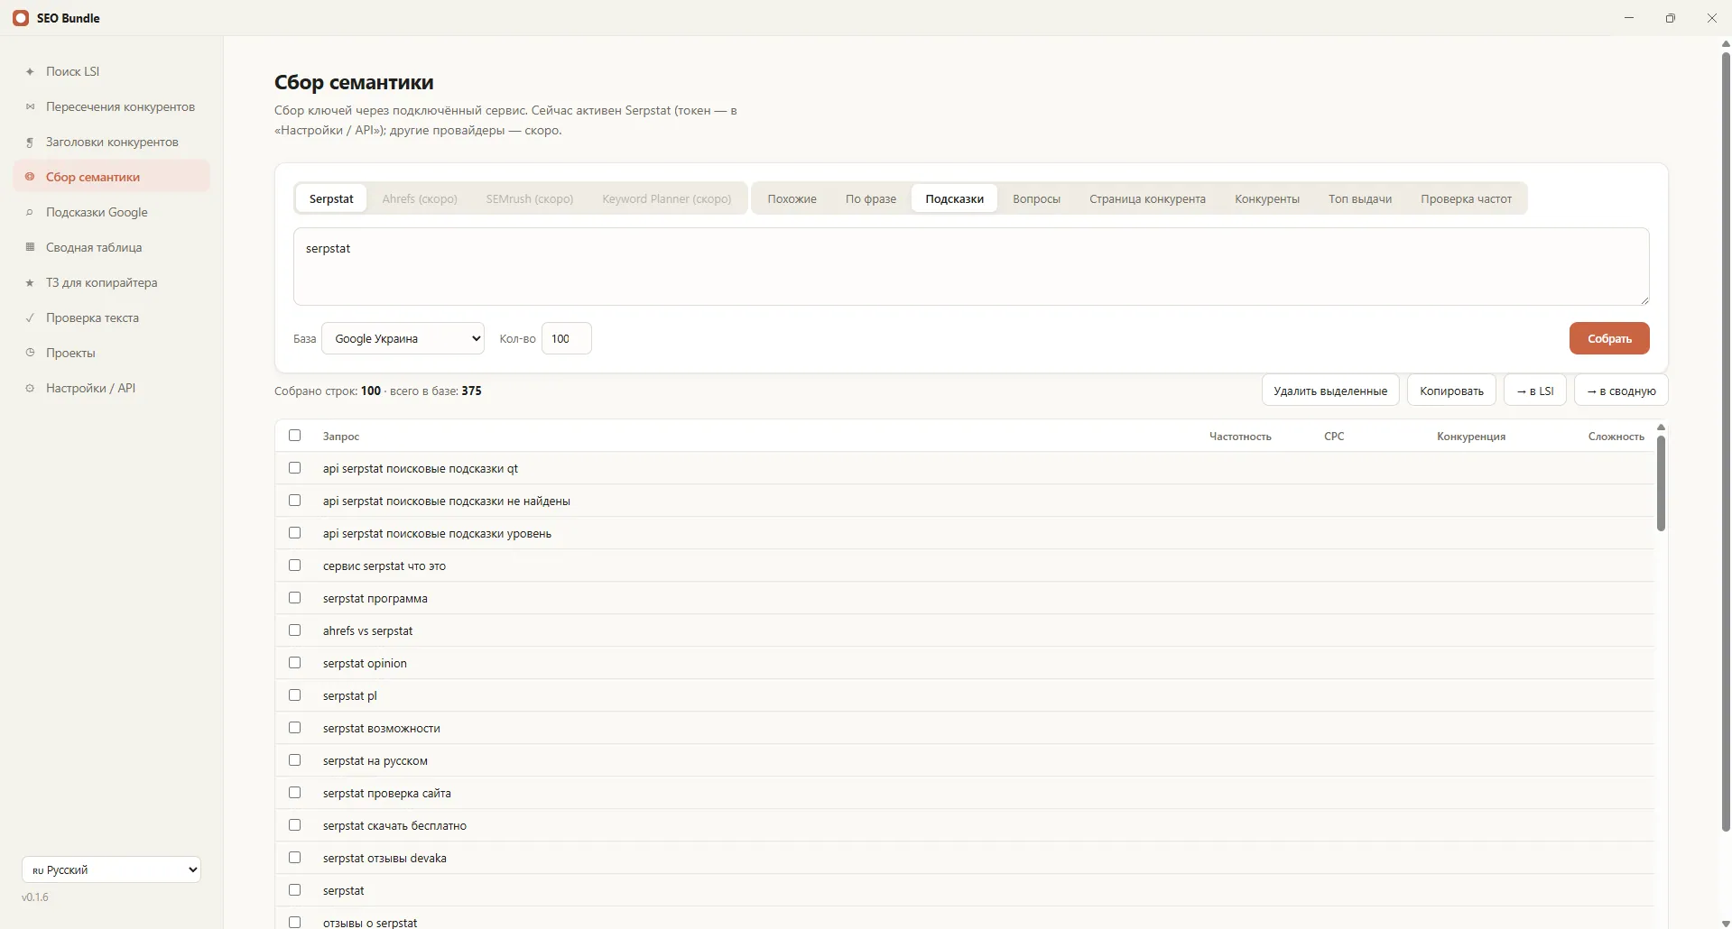This screenshot has width=1732, height=929.
Task: Open the Страница конкурента tab
Action: (x=1147, y=198)
